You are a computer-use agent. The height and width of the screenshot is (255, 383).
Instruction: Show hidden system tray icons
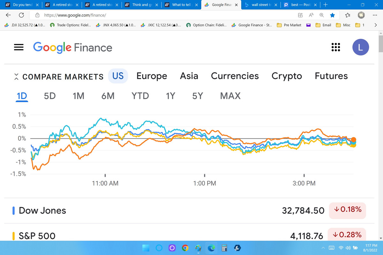tap(323, 248)
